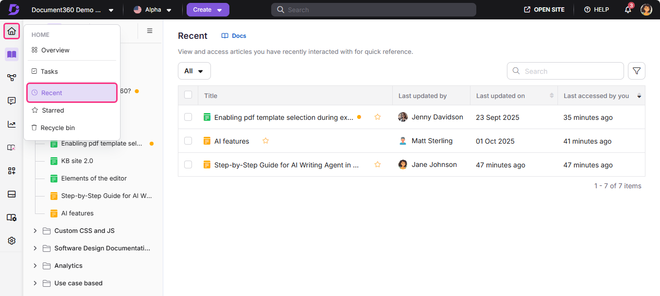Select Starred from the Home menu
Screen dimensions: 660x296
tap(52, 110)
